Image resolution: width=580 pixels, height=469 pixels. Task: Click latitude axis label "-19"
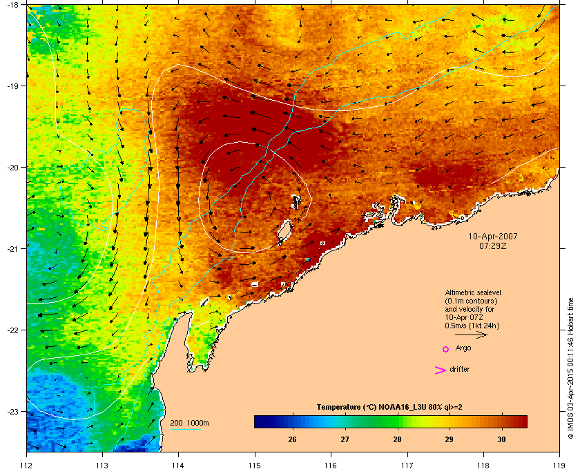pos(12,86)
